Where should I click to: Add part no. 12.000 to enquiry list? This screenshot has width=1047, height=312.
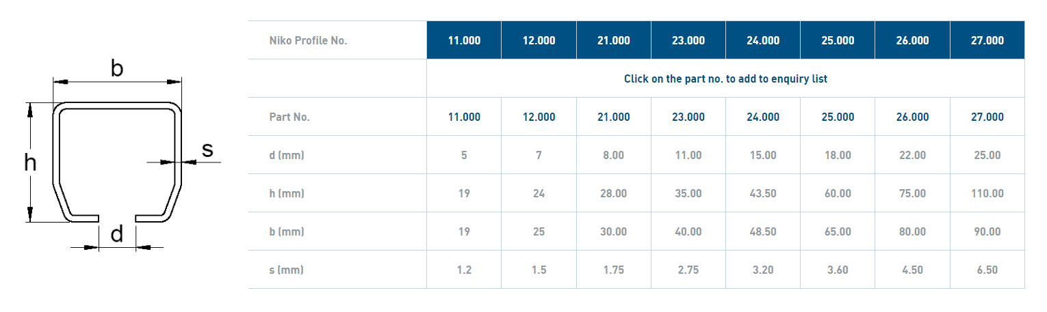(539, 117)
